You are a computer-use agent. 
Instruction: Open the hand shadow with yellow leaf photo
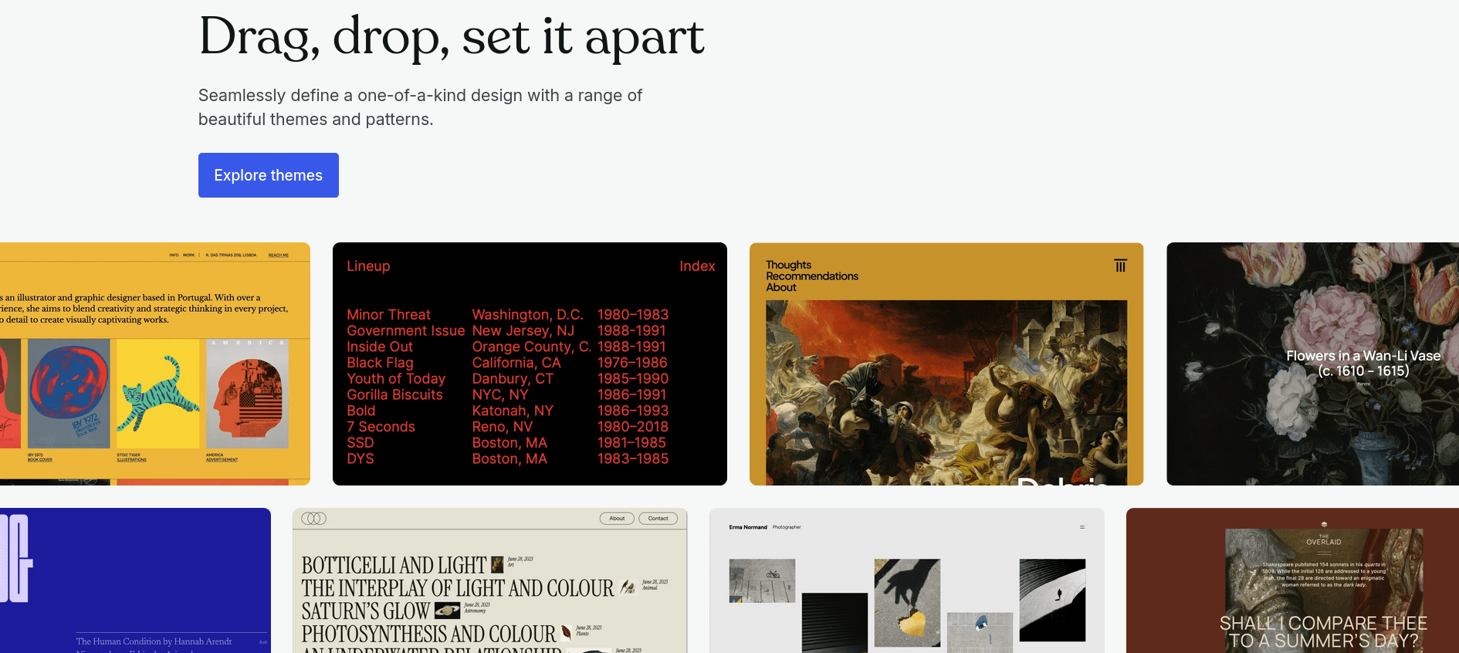[906, 602]
